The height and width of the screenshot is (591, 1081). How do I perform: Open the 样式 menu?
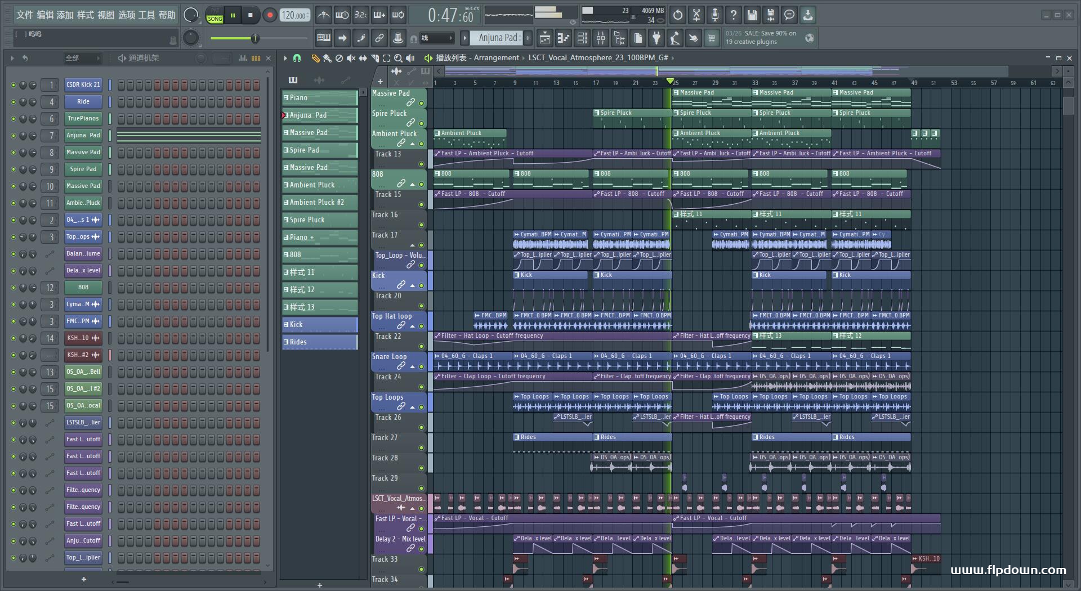click(x=85, y=15)
